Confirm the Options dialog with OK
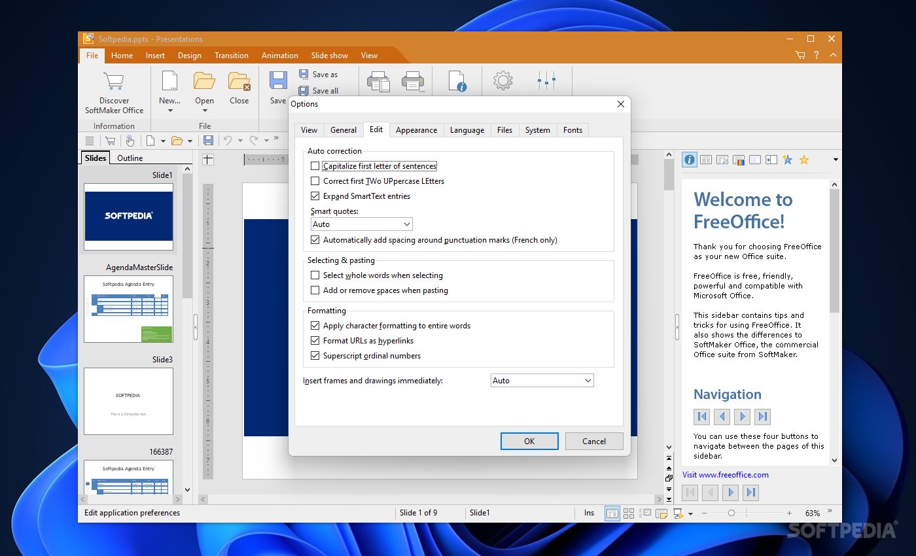 [x=529, y=441]
